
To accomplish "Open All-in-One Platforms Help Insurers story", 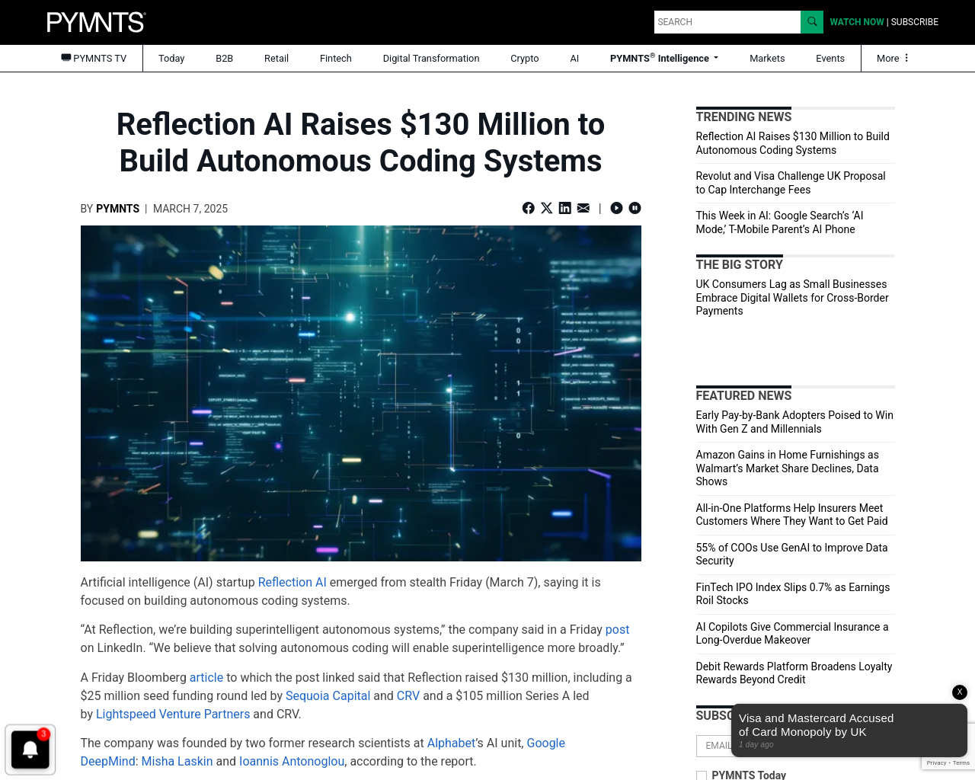I will click(x=792, y=514).
